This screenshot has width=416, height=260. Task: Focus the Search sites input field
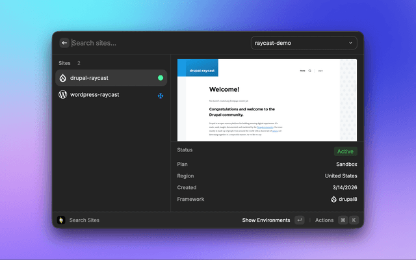(x=159, y=43)
